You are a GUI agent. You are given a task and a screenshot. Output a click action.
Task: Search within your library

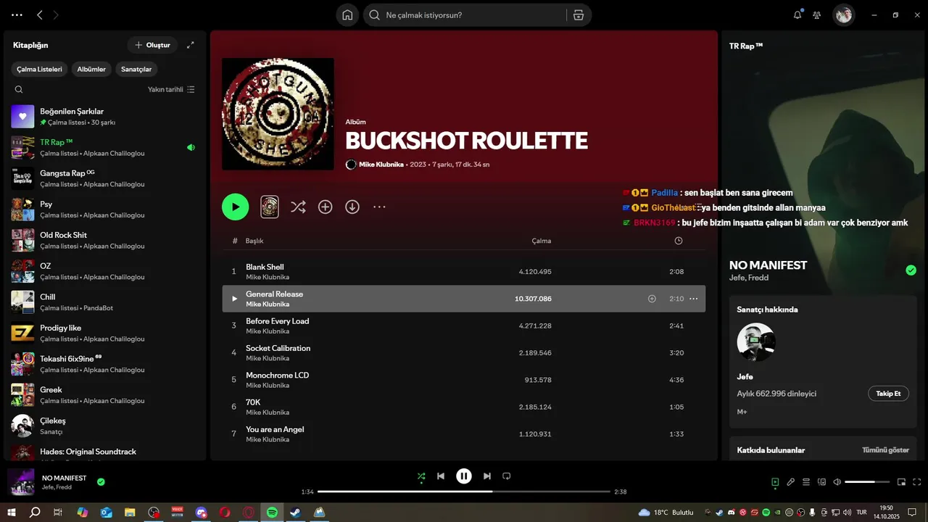coord(19,90)
